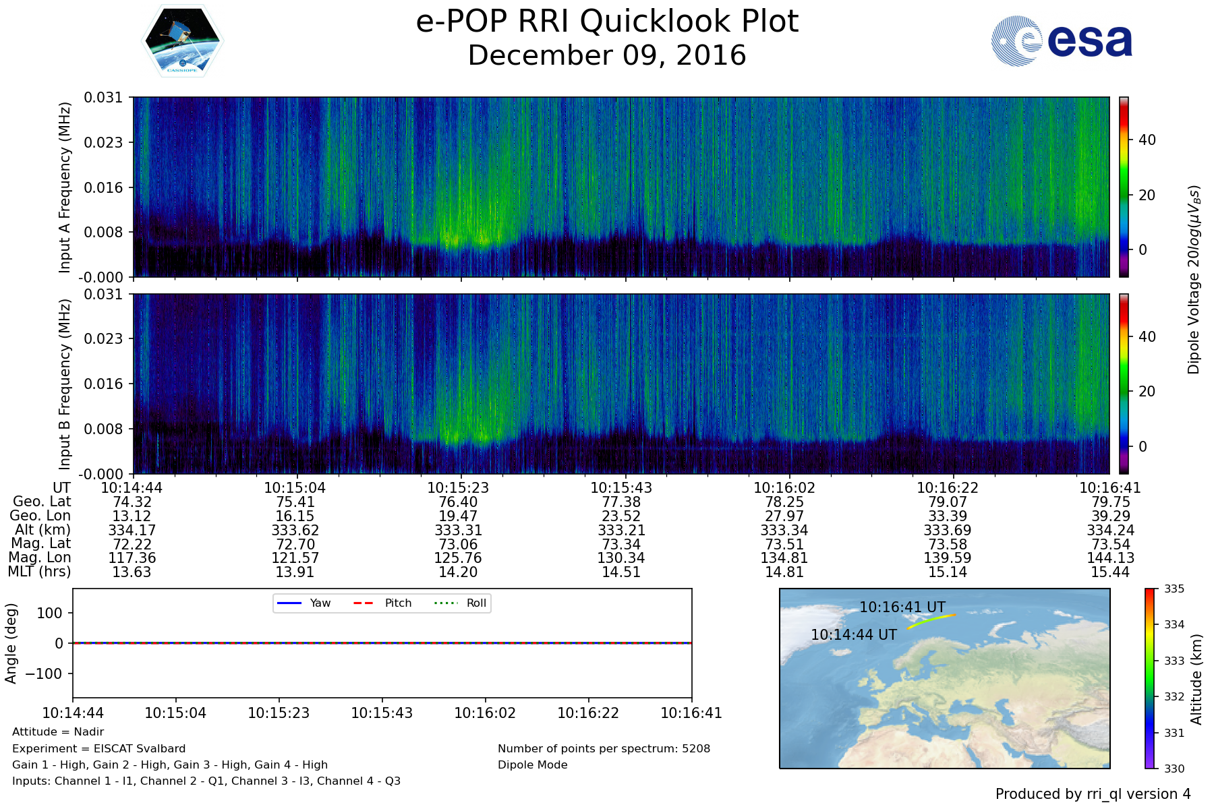Click the Input B dipole voltage colorbar

click(x=1124, y=384)
